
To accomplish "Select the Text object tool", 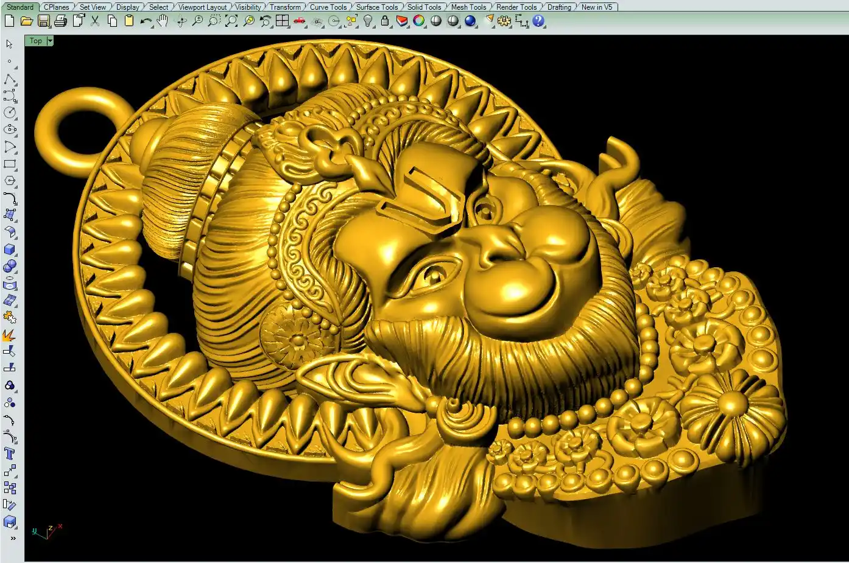I will point(10,454).
